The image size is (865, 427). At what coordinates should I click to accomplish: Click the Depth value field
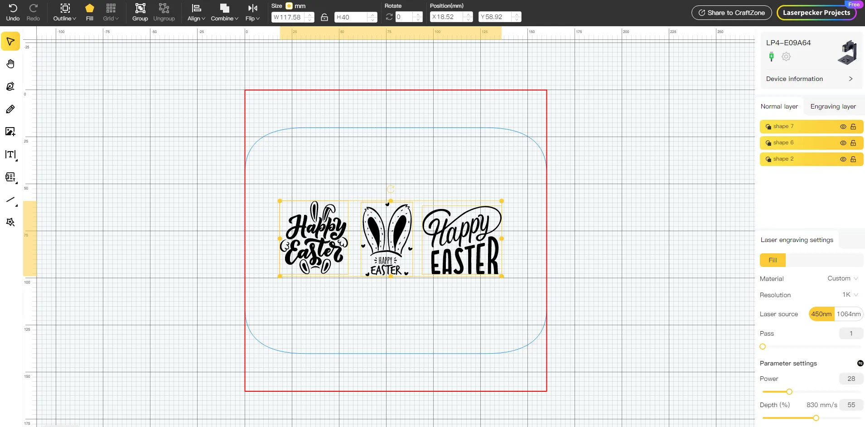851,405
